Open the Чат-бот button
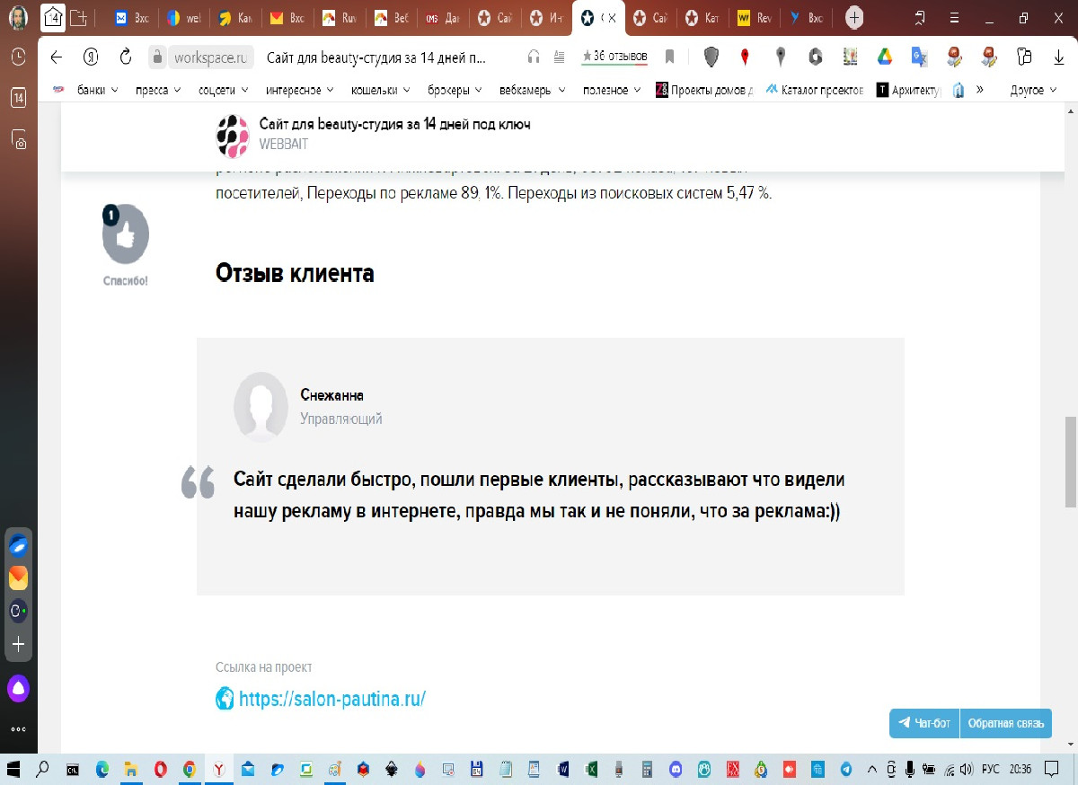Viewport: 1078px width, 785px height. [x=924, y=724]
